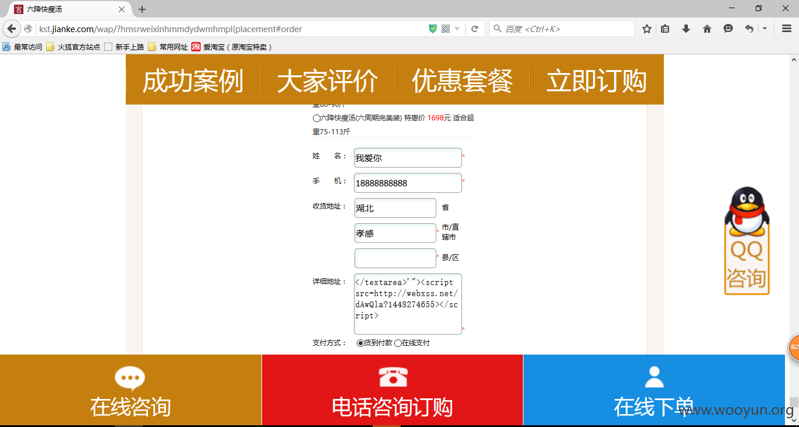The height and width of the screenshot is (427, 799).
Task: Open the QR code icon in address bar
Action: tap(446, 29)
